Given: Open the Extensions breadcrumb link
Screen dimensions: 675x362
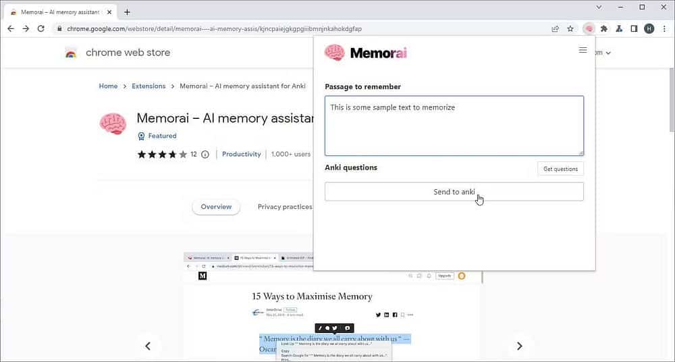Looking at the screenshot, I should pyautogui.click(x=148, y=86).
